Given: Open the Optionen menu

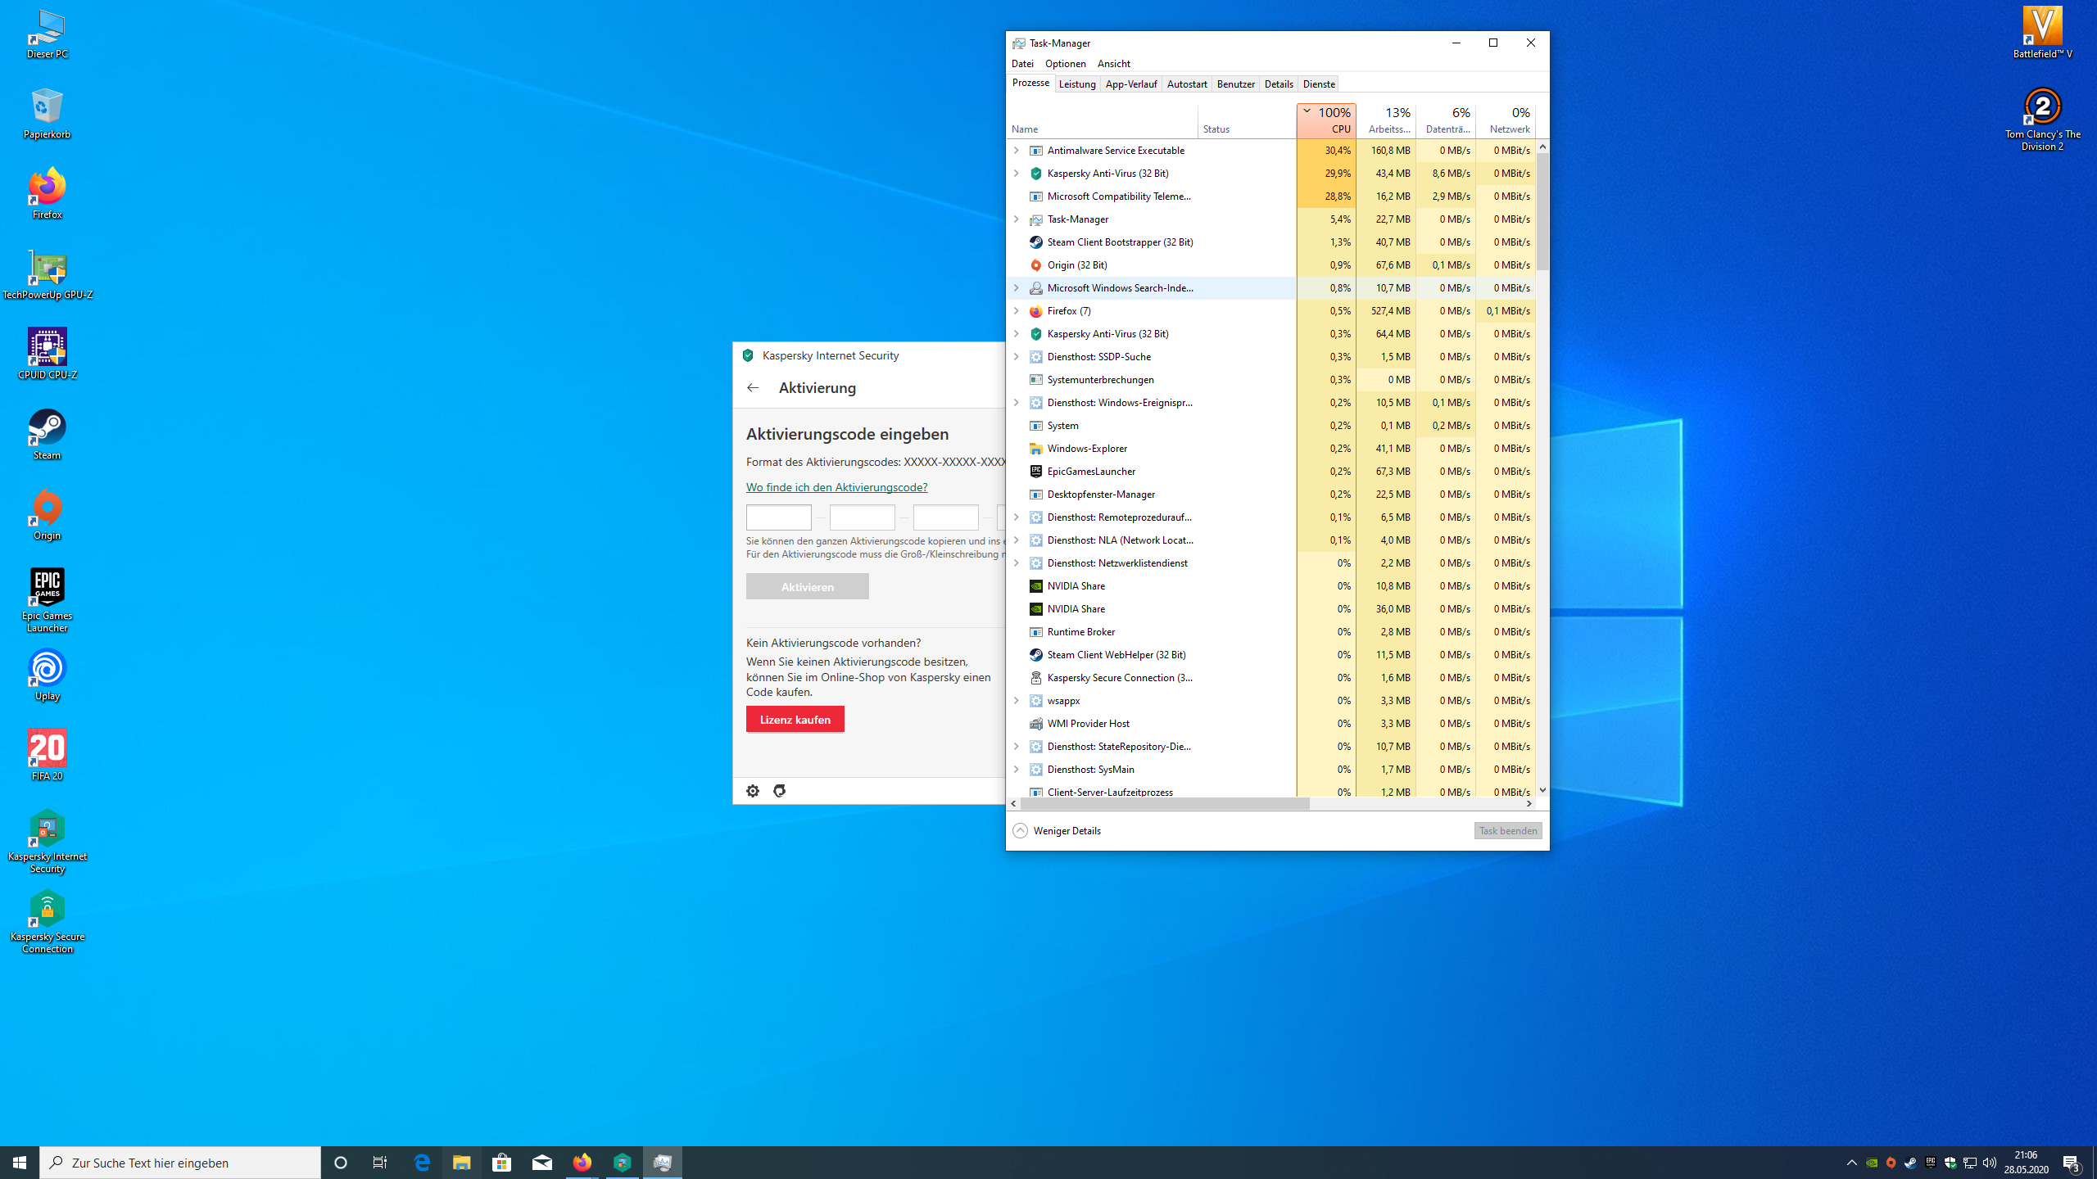Looking at the screenshot, I should (1065, 64).
